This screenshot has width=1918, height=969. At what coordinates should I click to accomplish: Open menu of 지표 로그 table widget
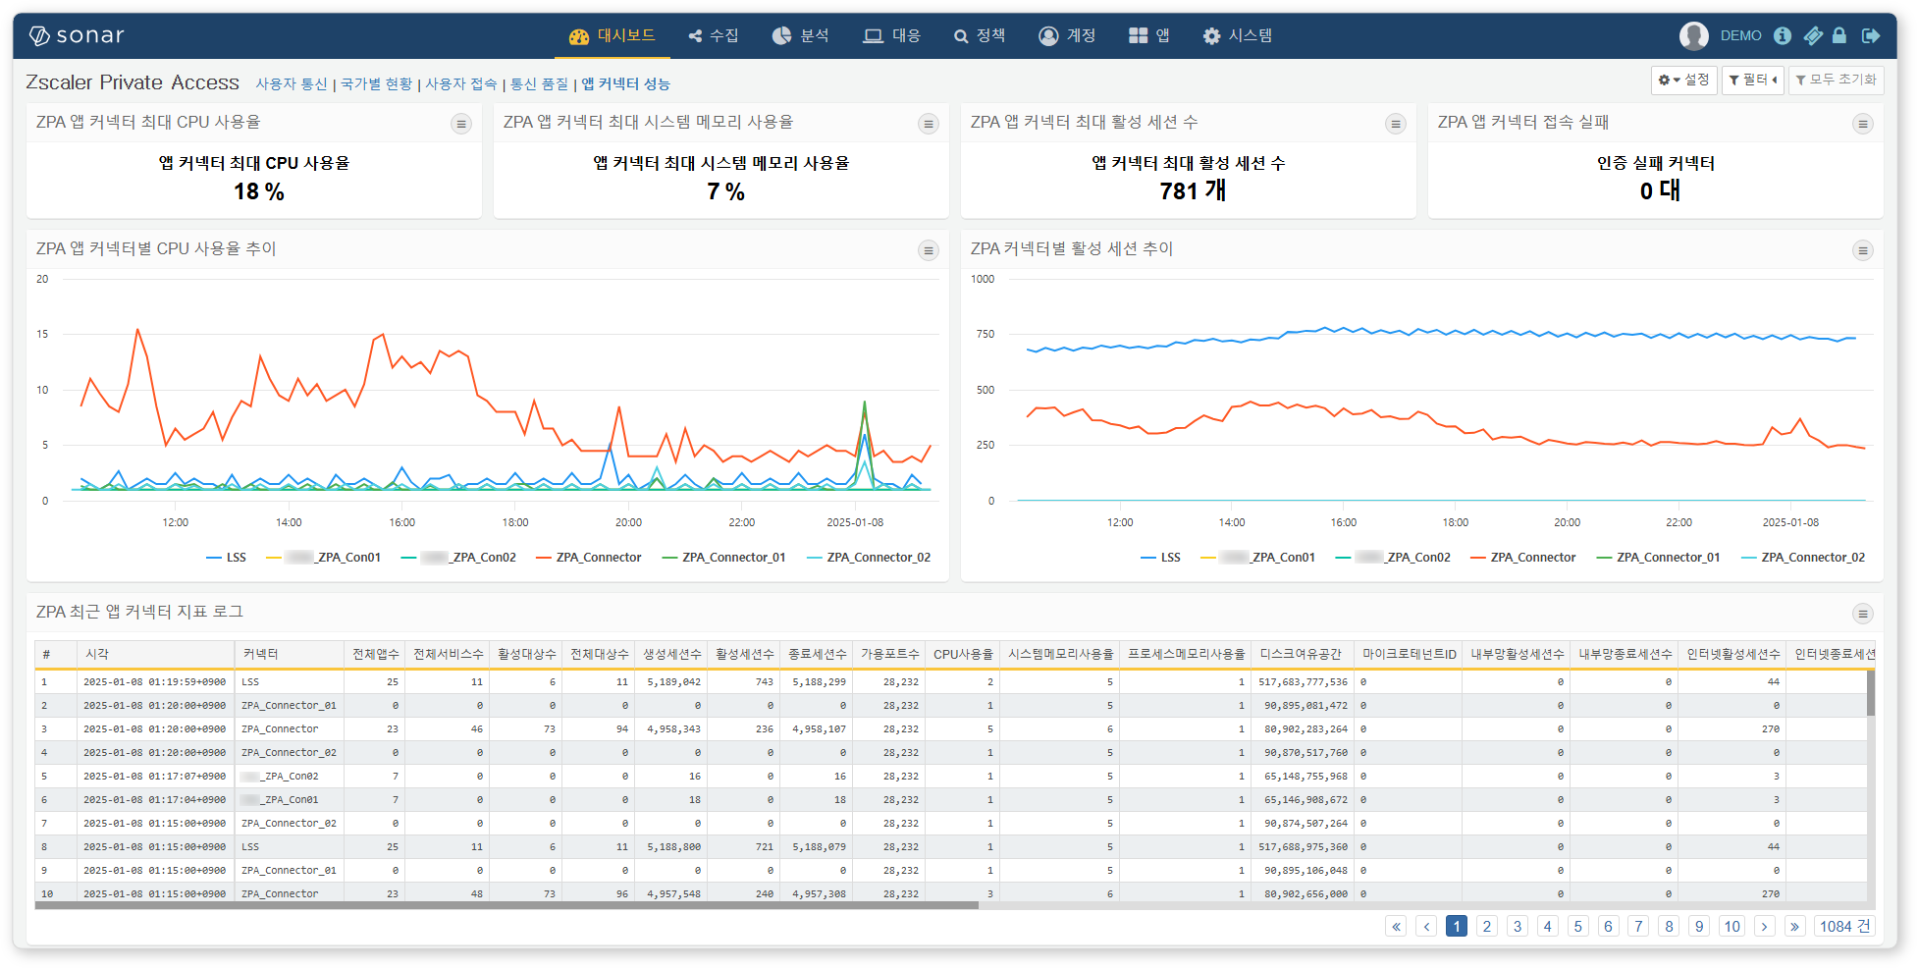click(1862, 614)
